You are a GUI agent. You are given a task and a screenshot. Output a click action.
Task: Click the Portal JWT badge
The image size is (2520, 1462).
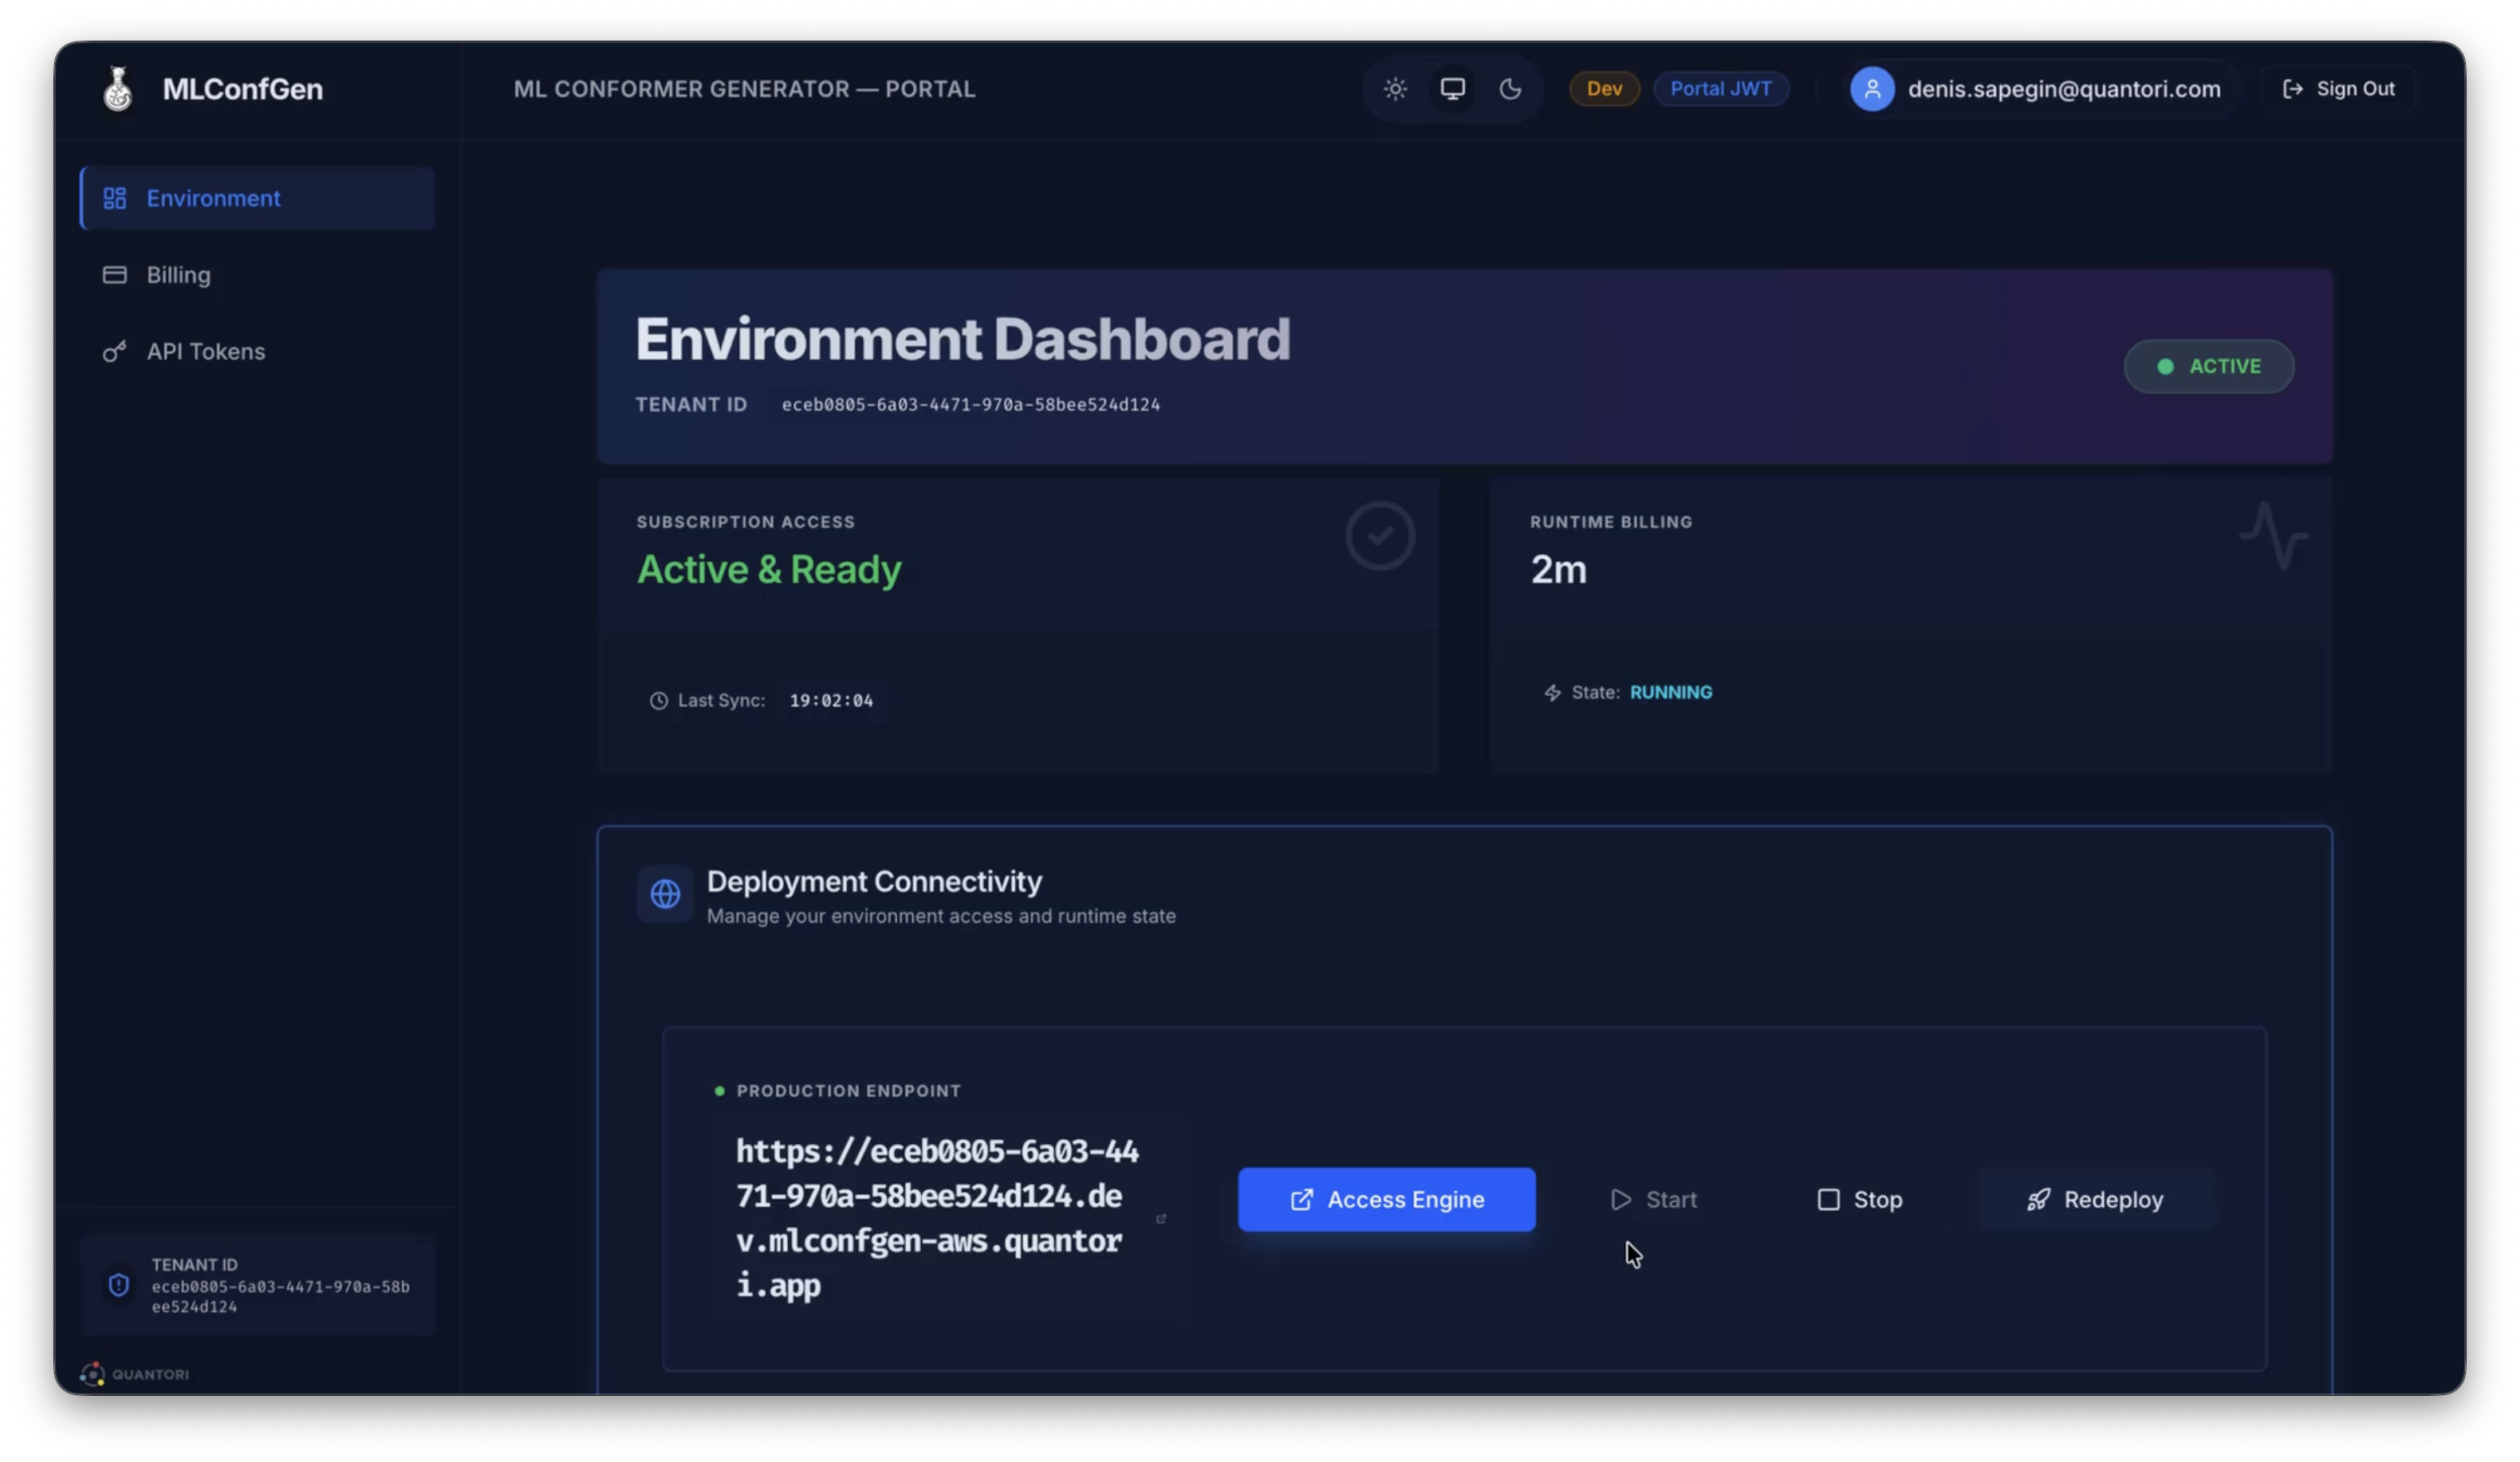[1721, 89]
